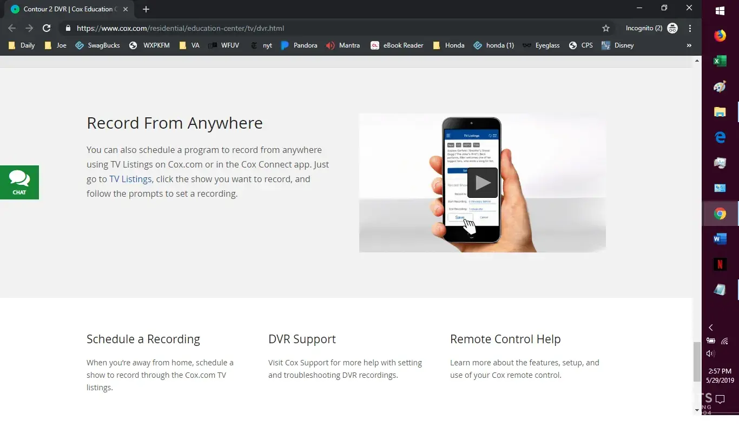Click the TV Listings link
739x427 pixels.
click(x=130, y=179)
